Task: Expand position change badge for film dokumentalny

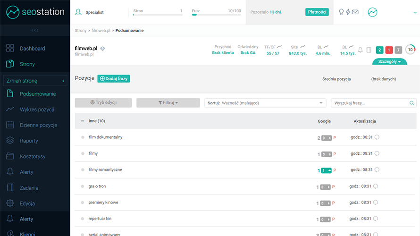Action: [x=327, y=138]
